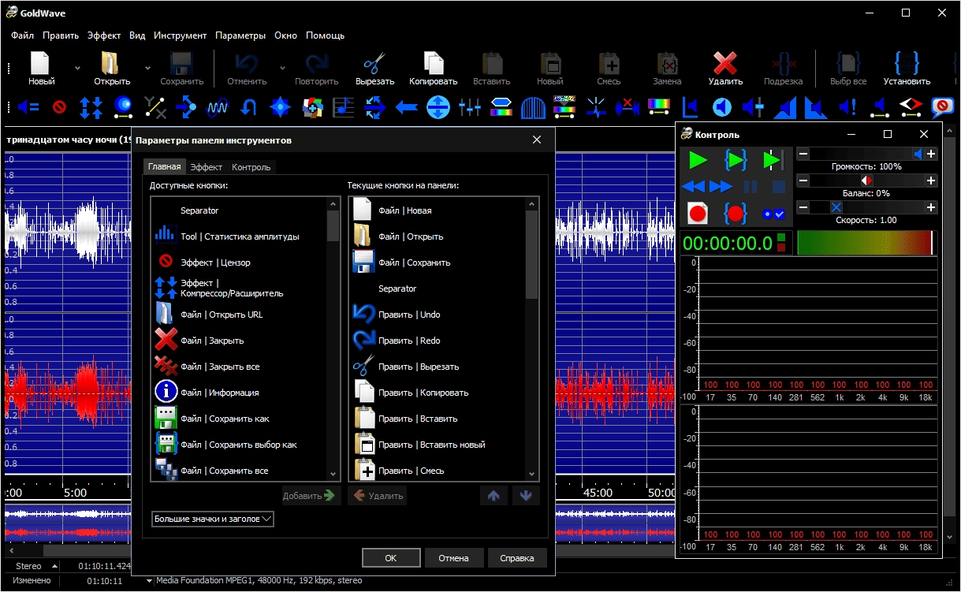Click minus button on Скорость slider
The height and width of the screenshot is (592, 961).
pos(803,207)
